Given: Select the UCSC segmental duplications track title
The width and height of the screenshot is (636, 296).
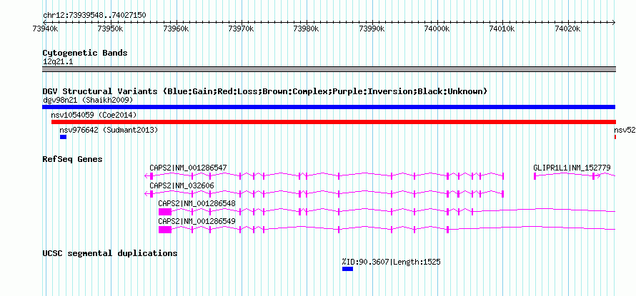Looking at the screenshot, I should pyautogui.click(x=110, y=253).
